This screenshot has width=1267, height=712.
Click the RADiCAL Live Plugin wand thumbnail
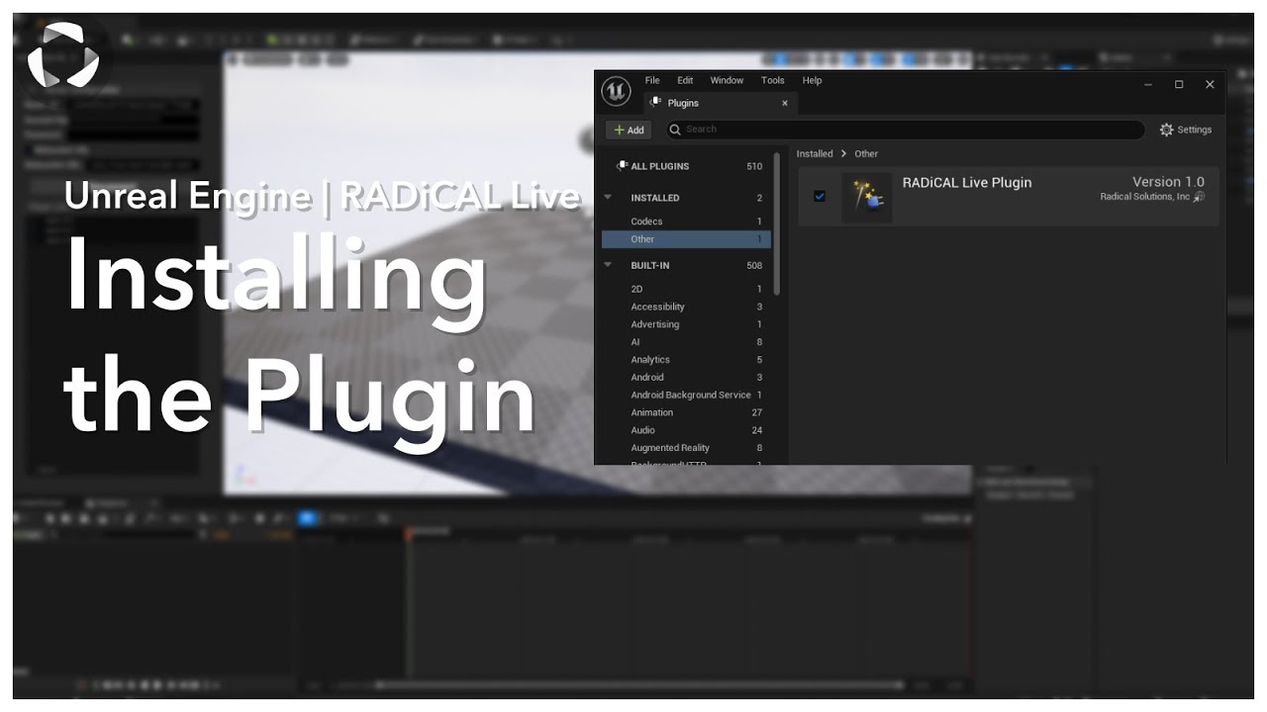click(x=866, y=197)
